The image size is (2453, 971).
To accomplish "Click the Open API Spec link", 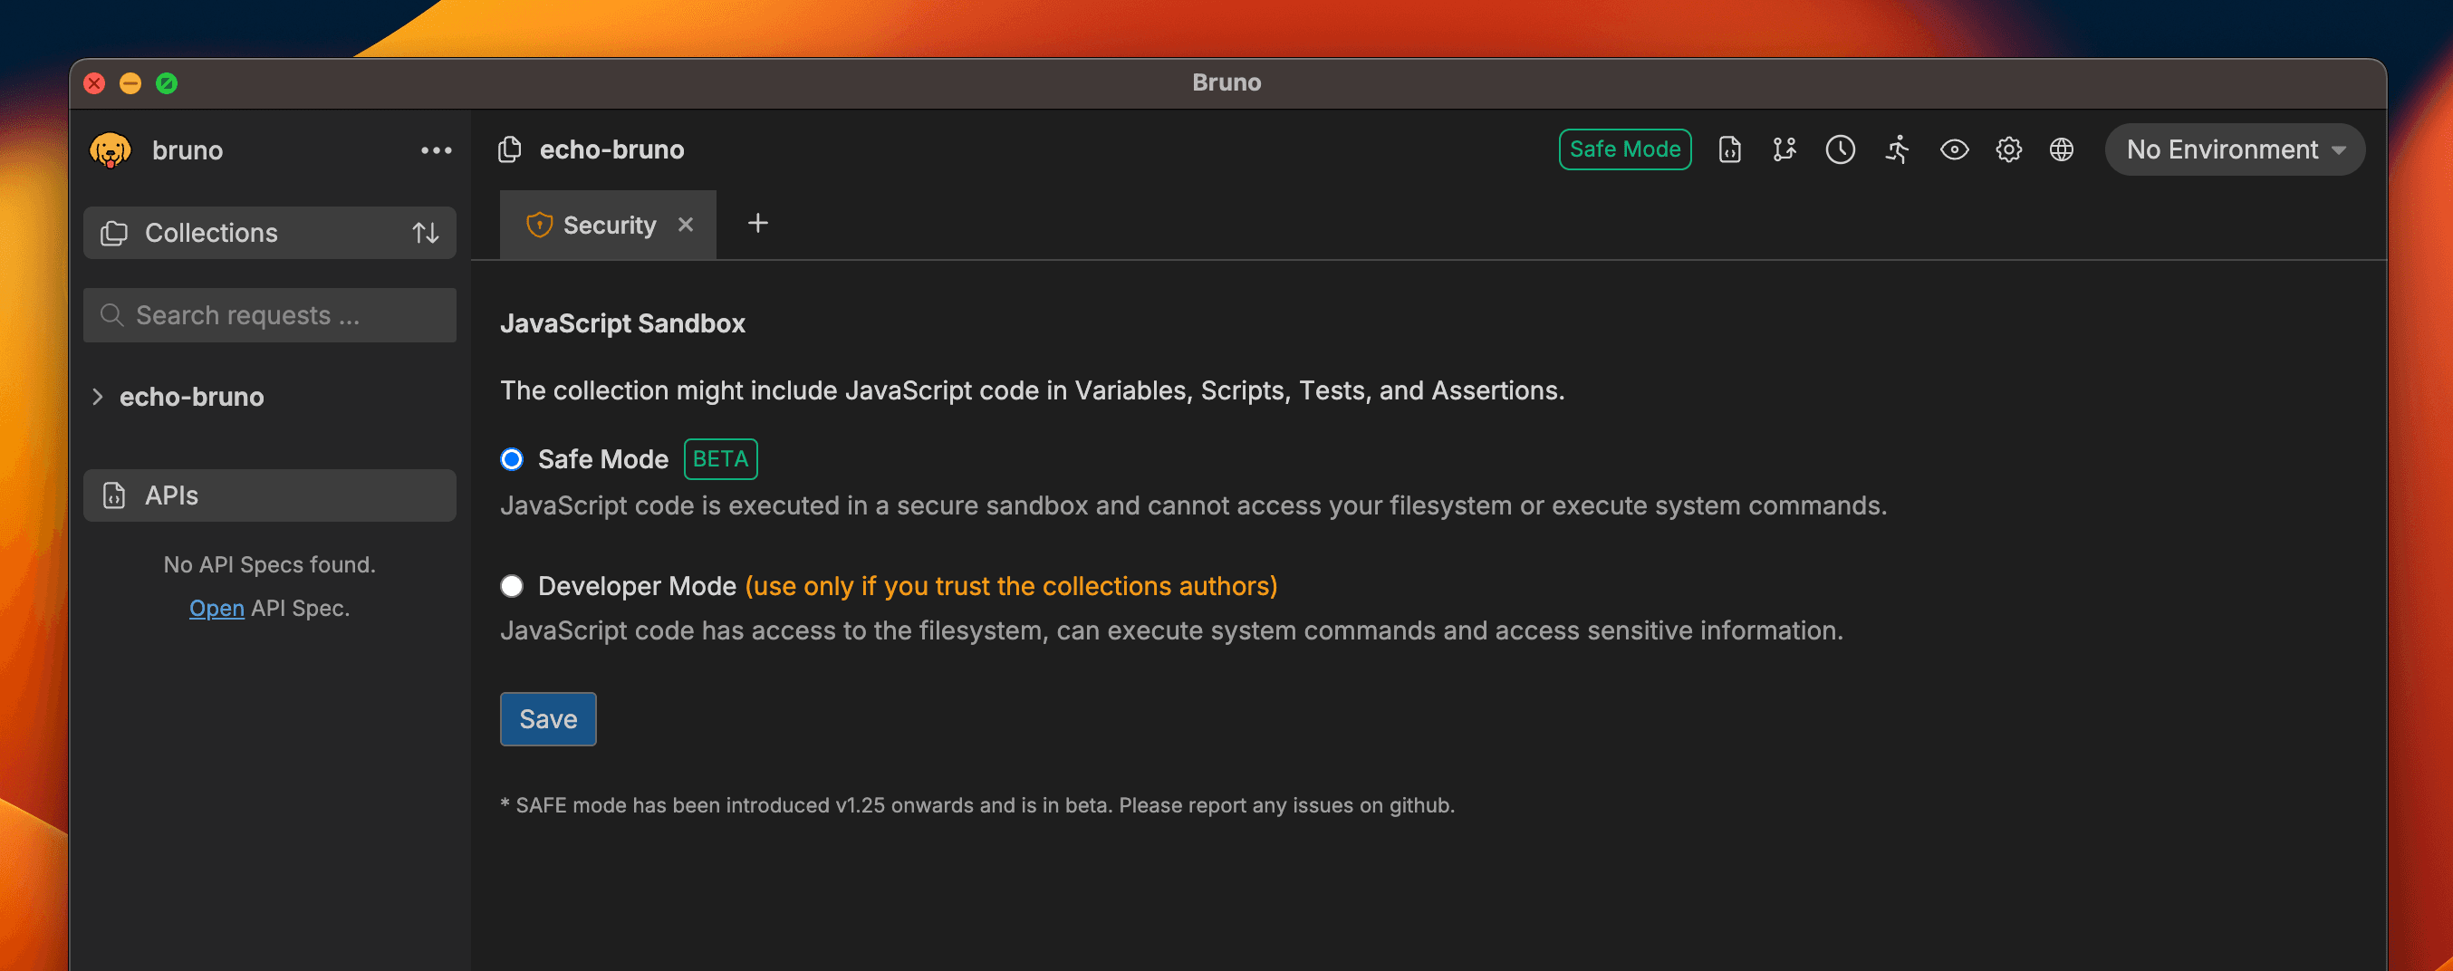I will pos(216,609).
